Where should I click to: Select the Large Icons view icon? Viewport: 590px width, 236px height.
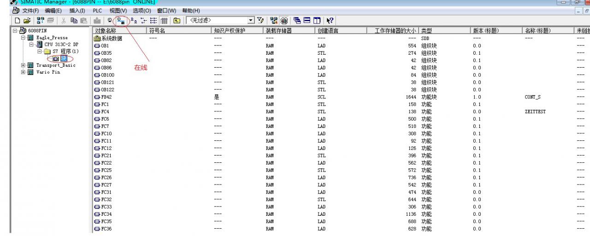pos(134,21)
